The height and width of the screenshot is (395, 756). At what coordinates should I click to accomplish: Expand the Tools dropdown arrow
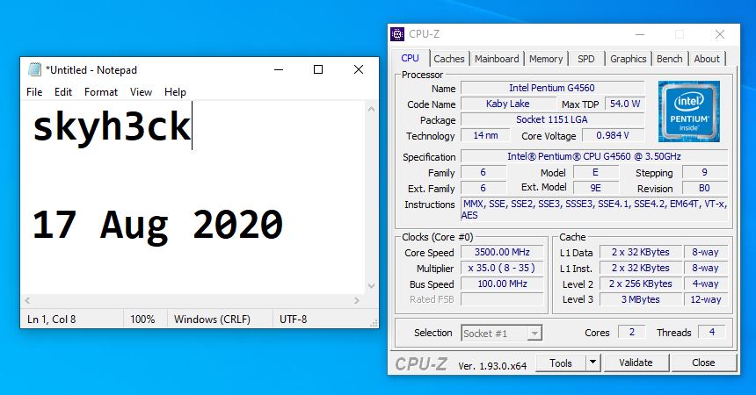pyautogui.click(x=592, y=363)
